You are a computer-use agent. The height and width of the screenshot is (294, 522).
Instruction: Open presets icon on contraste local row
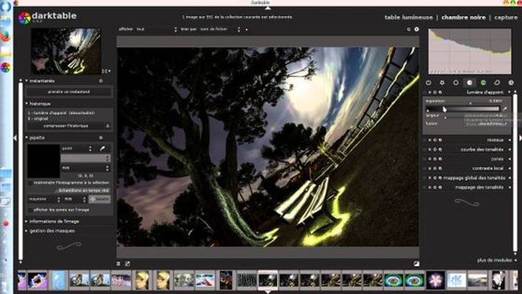[x=440, y=168]
